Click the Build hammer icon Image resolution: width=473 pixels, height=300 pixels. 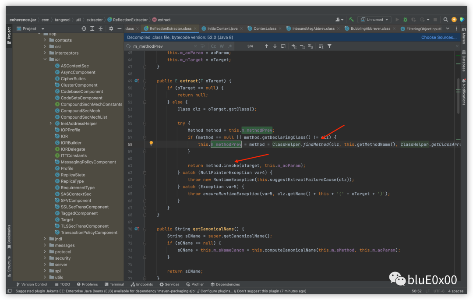351,20
